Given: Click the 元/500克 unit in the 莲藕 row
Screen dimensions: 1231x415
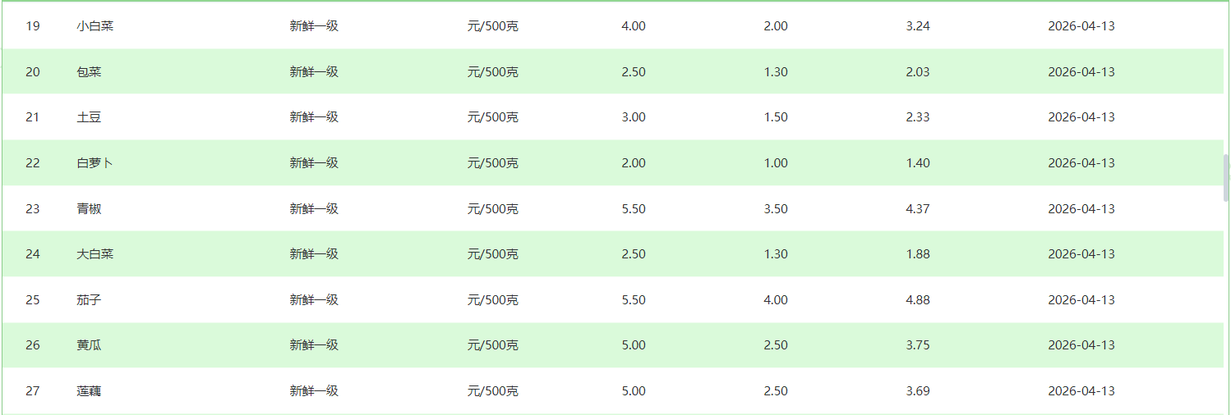Looking at the screenshot, I should pos(493,391).
